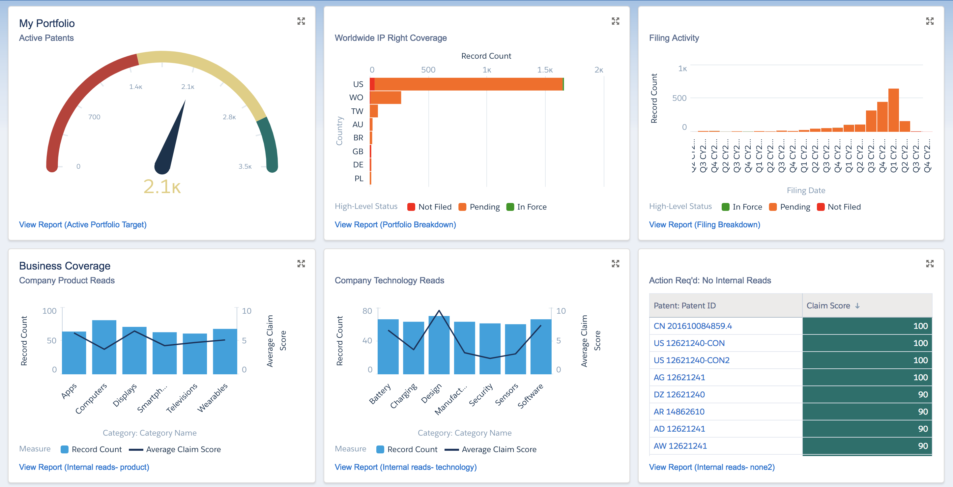The image size is (953, 487).
Task: Expand the Filing Activity widget
Action: pos(930,21)
